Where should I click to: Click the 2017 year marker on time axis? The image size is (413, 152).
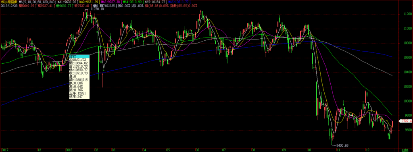coord(5,150)
